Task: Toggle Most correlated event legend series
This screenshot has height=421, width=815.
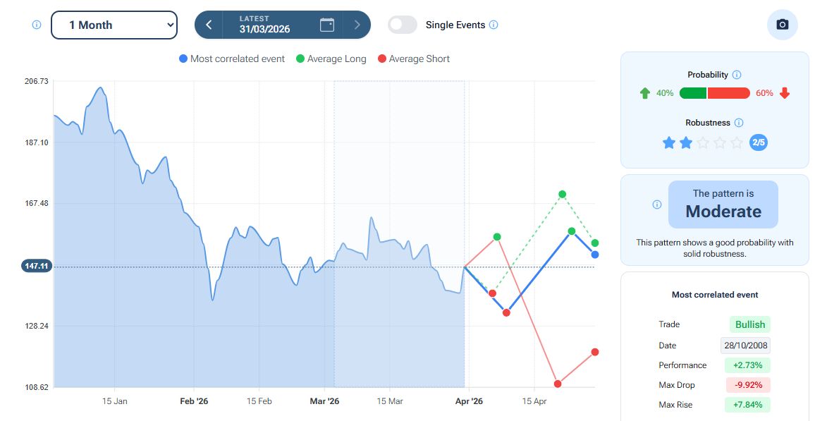Action: tap(232, 59)
